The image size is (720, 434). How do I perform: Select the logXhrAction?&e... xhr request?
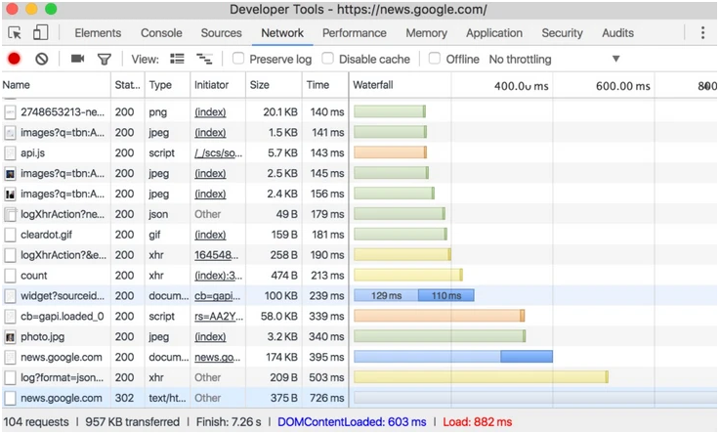pyautogui.click(x=360, y=255)
